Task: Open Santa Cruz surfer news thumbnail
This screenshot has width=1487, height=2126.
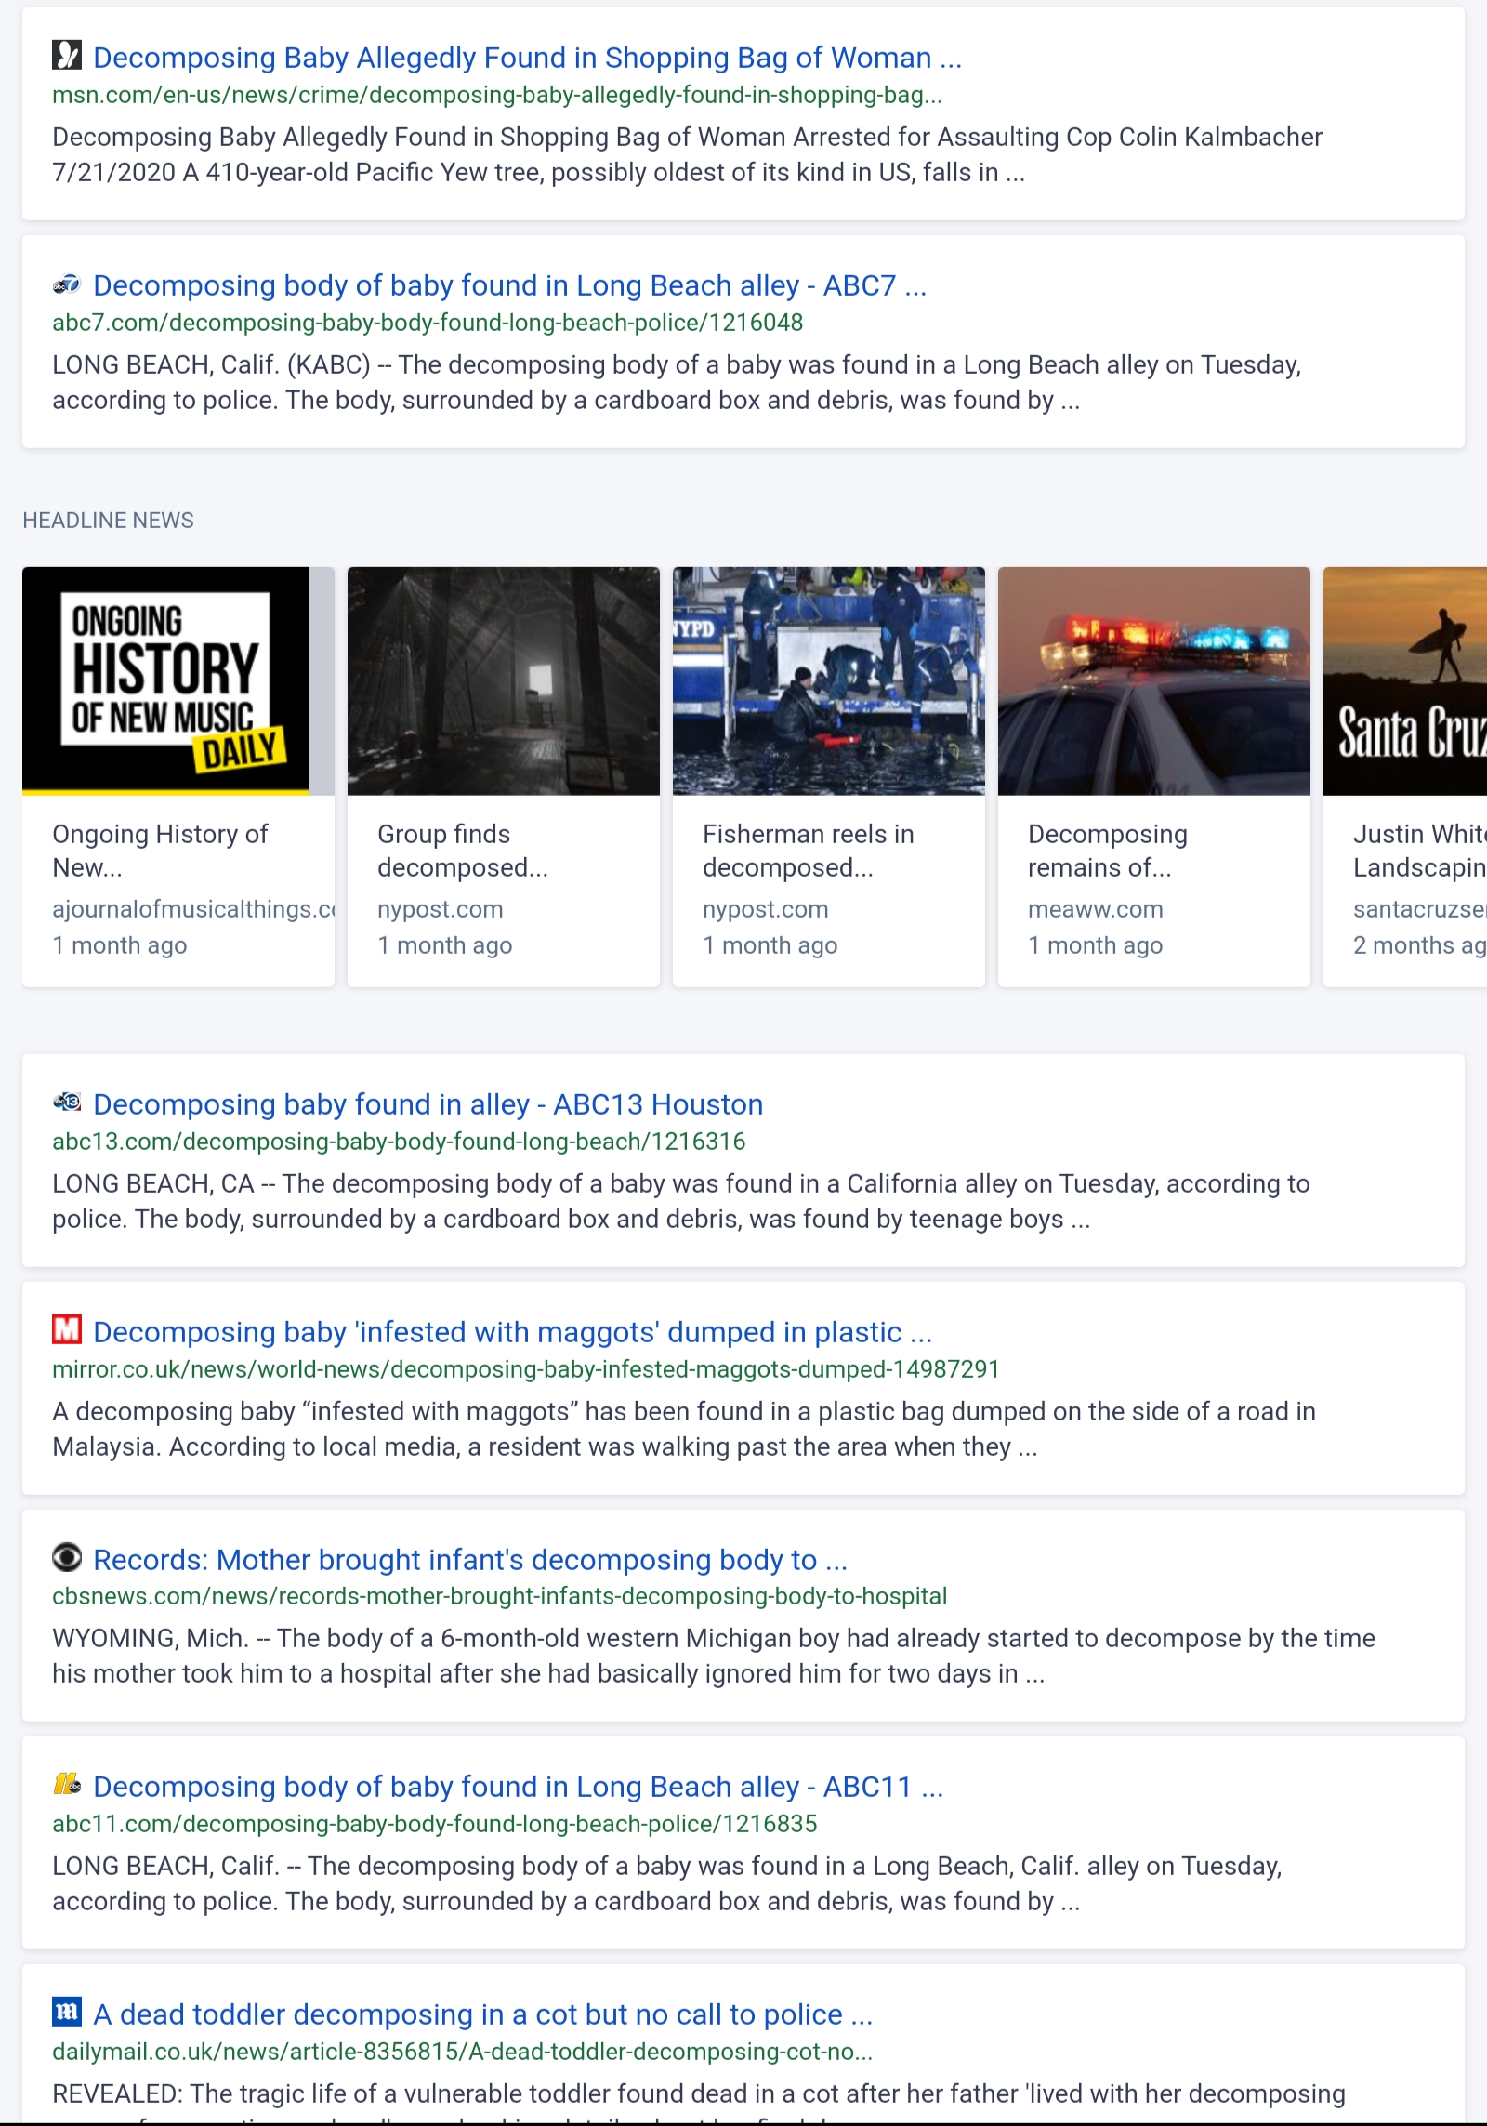Action: point(1405,680)
